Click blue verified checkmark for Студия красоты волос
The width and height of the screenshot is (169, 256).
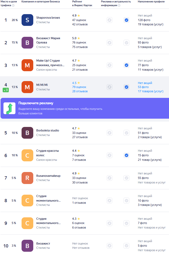click(126, 155)
